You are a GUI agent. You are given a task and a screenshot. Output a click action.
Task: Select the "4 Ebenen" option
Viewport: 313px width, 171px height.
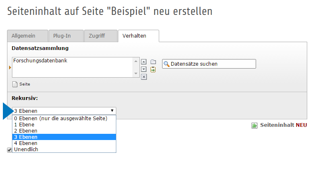coord(26,143)
